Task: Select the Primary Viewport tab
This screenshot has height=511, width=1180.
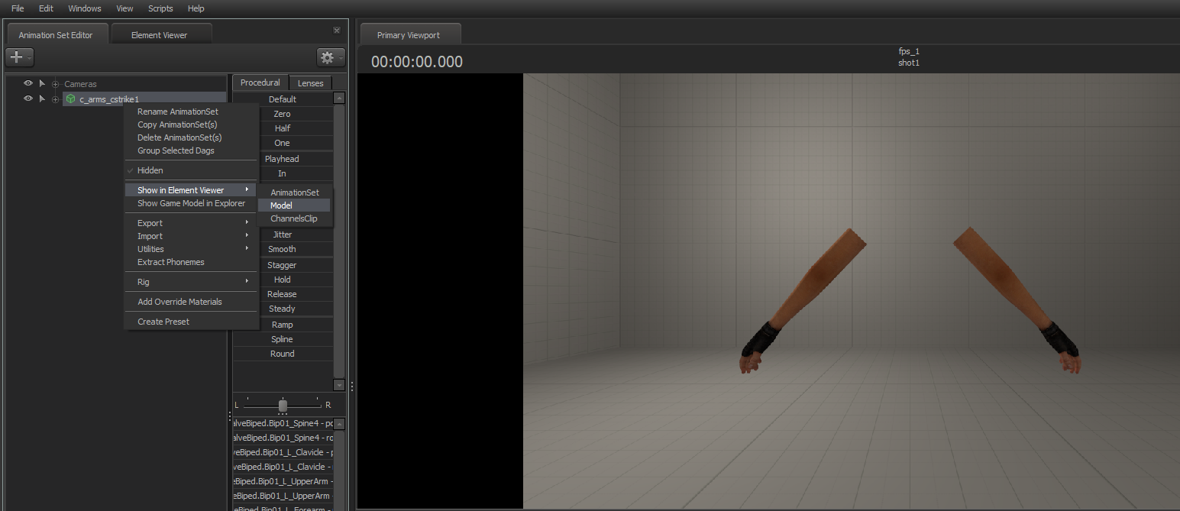Action: (x=411, y=35)
